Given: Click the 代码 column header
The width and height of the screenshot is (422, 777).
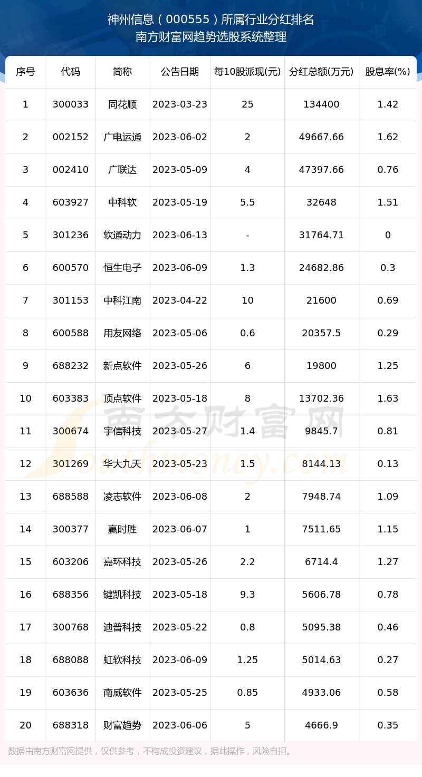Looking at the screenshot, I should pyautogui.click(x=71, y=72).
